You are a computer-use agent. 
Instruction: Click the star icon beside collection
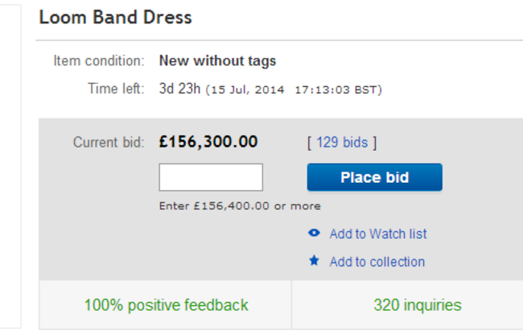point(314,260)
